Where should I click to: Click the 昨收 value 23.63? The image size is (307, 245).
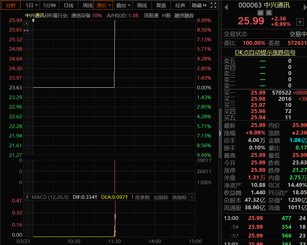click(x=300, y=162)
